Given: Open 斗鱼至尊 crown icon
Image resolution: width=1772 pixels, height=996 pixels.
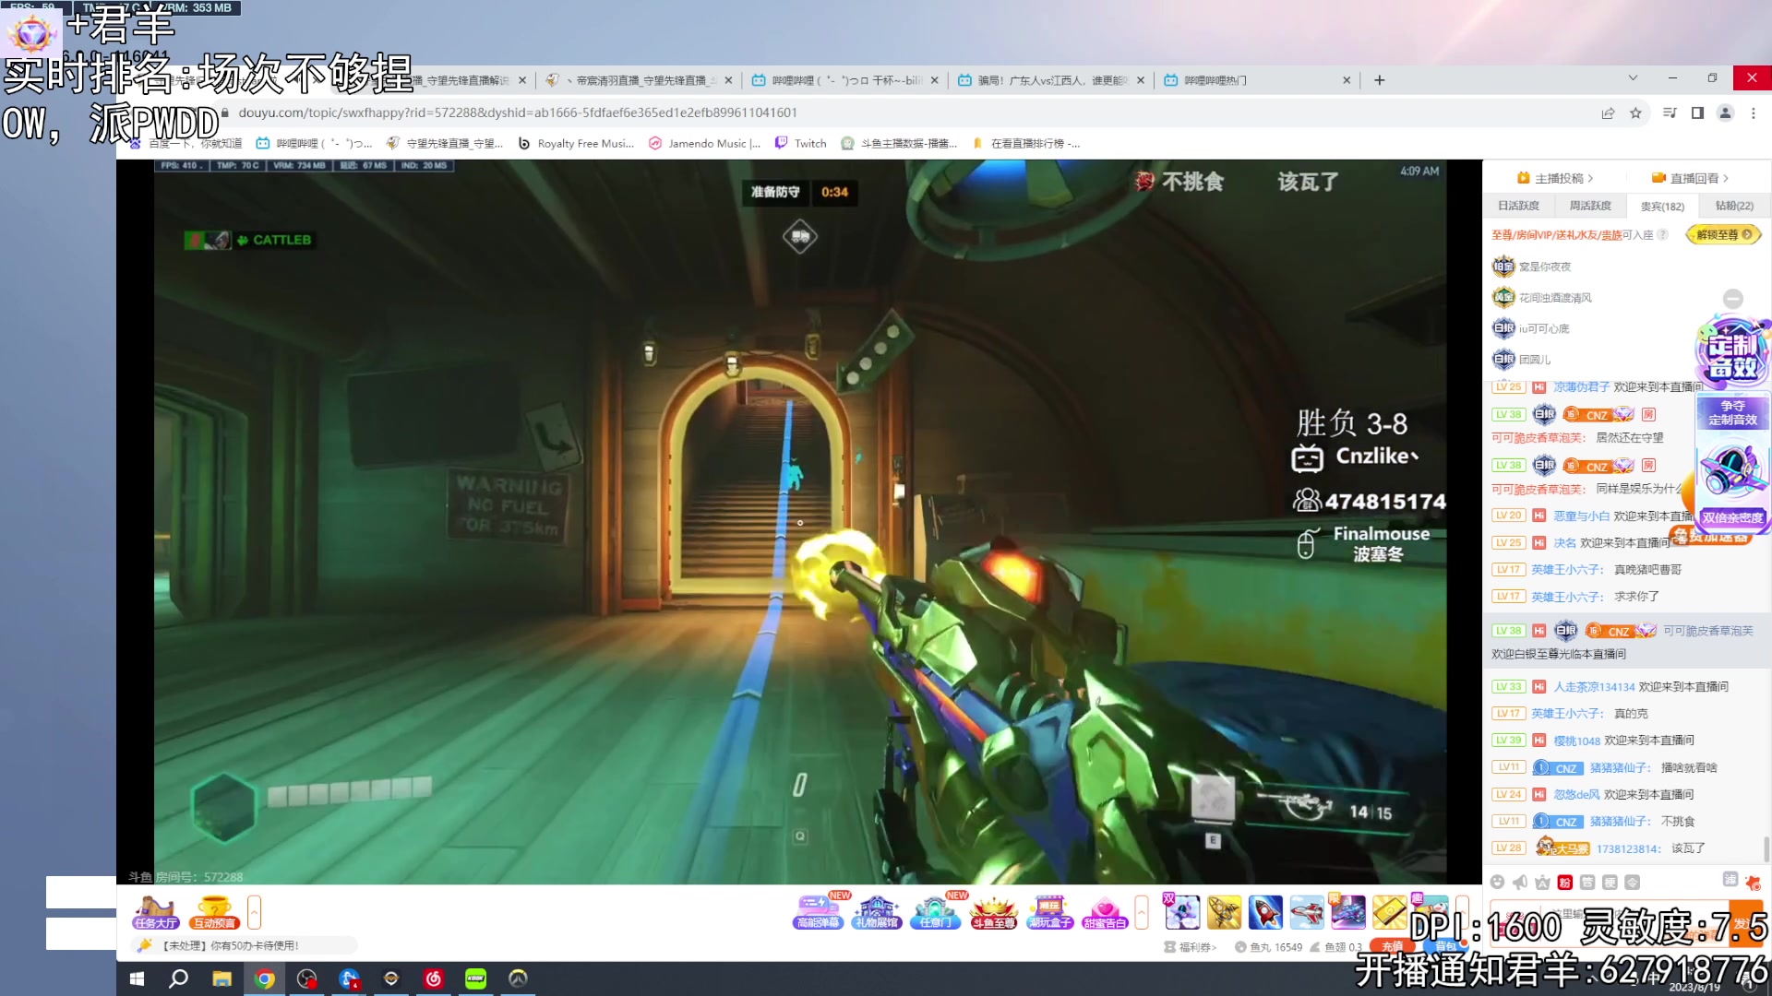Looking at the screenshot, I should point(993,911).
